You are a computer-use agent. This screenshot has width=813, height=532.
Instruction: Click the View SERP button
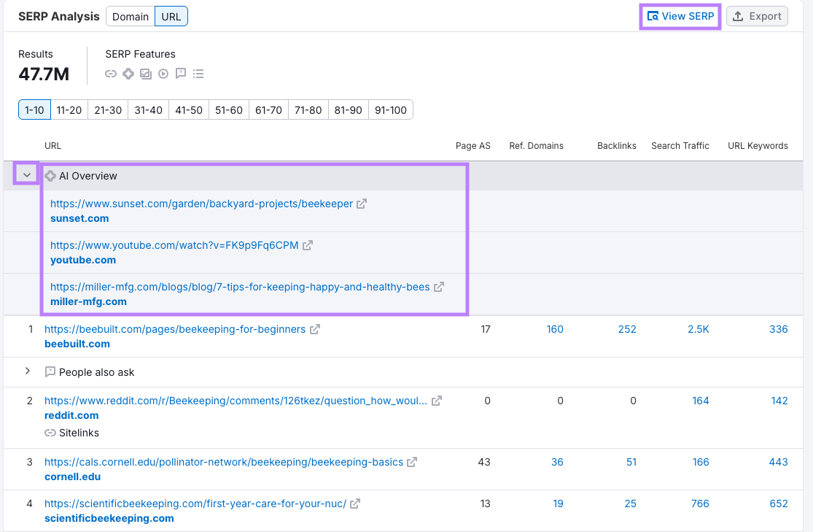[x=680, y=15]
